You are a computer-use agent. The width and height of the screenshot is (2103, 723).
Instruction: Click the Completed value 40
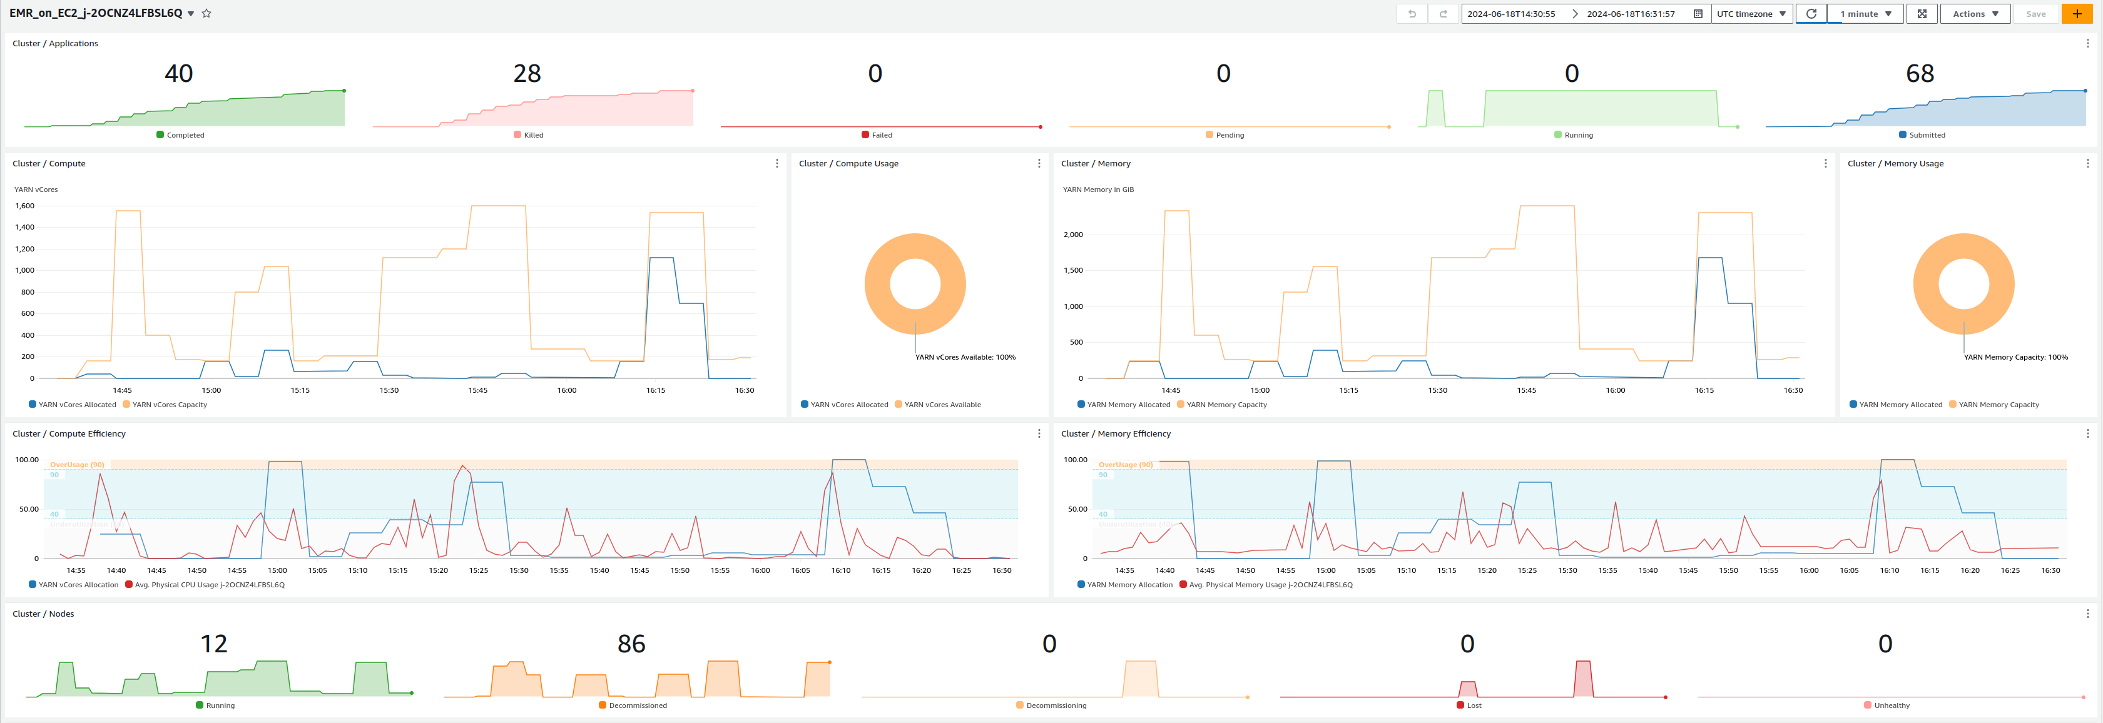179,73
